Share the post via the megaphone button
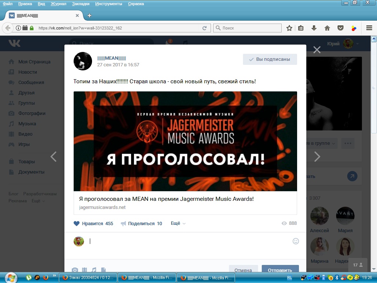The width and height of the screenshot is (377, 283). point(141,224)
